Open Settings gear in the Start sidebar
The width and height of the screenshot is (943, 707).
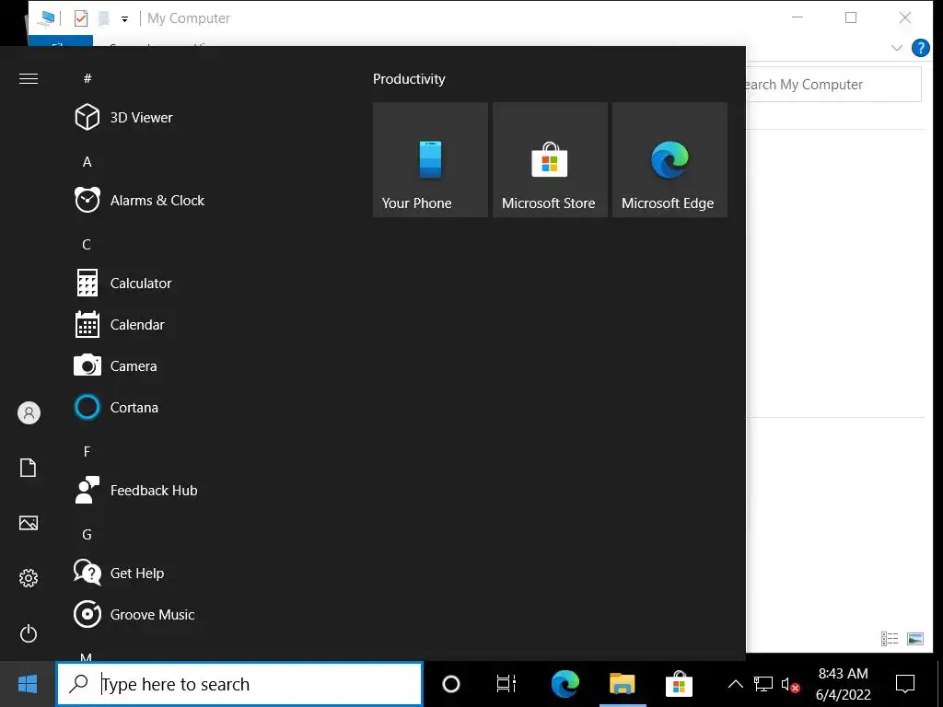point(29,578)
